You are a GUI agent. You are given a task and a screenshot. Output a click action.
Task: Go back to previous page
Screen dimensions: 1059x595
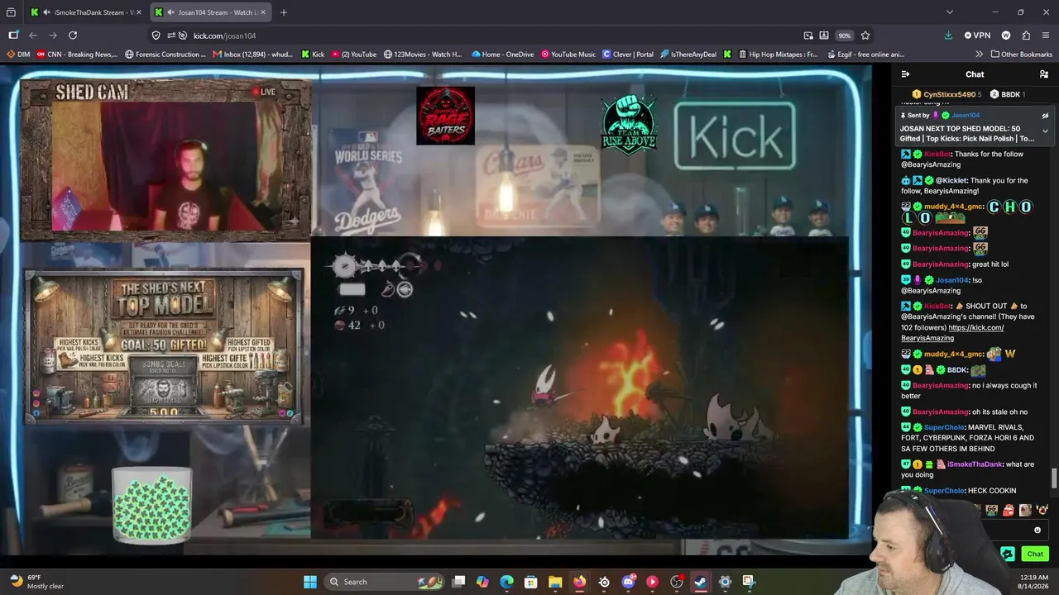tap(33, 36)
